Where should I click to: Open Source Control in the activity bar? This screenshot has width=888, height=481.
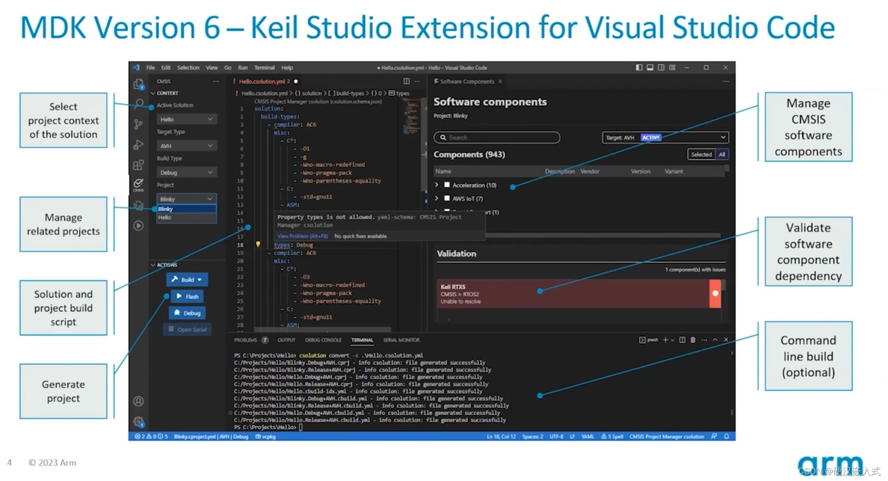[138, 125]
